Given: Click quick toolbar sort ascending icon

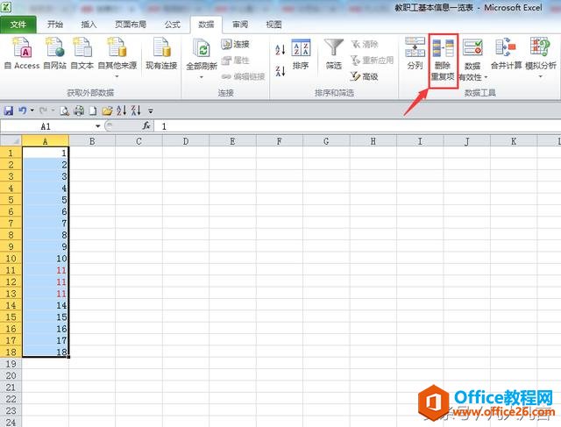Looking at the screenshot, I should (122, 110).
